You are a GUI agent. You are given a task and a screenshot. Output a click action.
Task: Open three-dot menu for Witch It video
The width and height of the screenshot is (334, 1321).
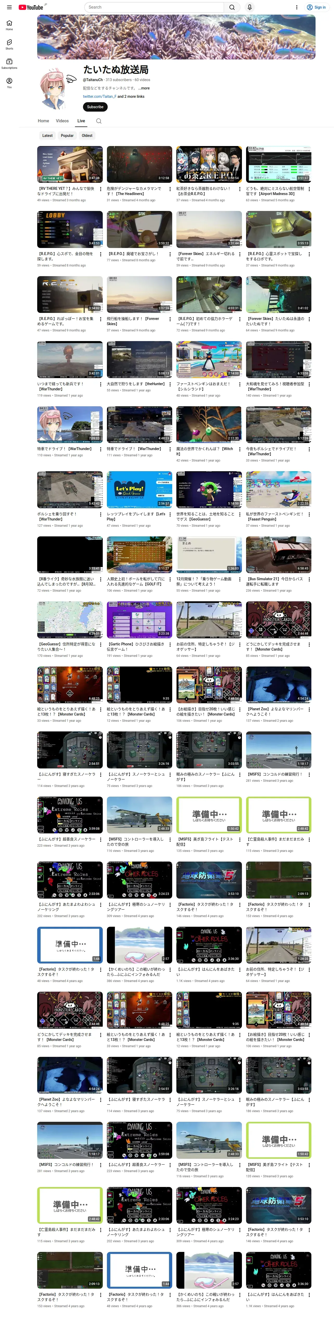[239, 450]
